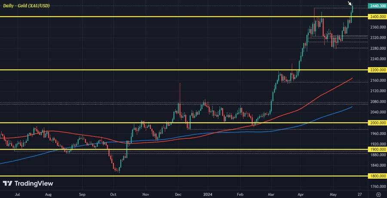Click the Jul label on time axis
Screen dimensions: 387x198
pos(17,194)
